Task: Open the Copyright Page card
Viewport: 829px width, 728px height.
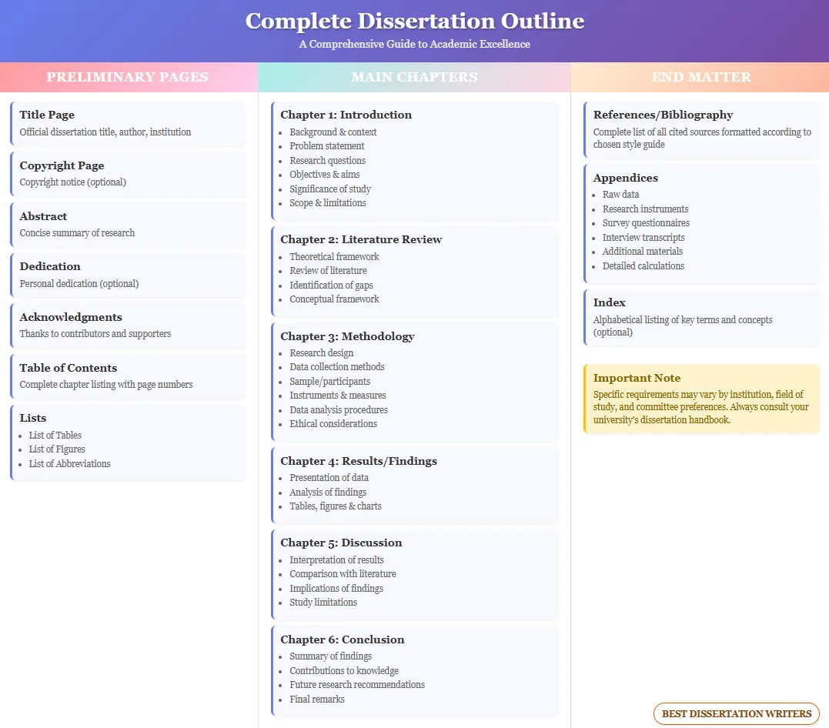Action: coord(128,174)
